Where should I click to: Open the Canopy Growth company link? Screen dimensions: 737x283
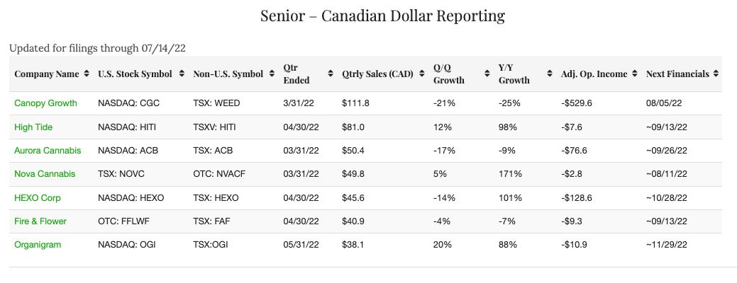[45, 103]
